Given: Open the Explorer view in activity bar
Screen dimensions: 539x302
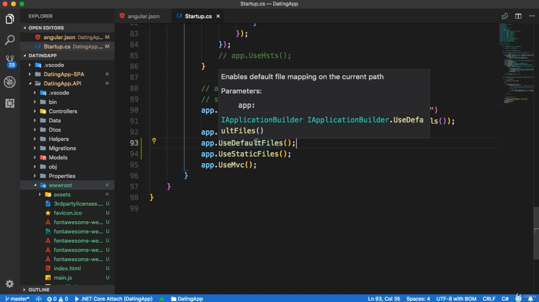Looking at the screenshot, I should point(10,19).
